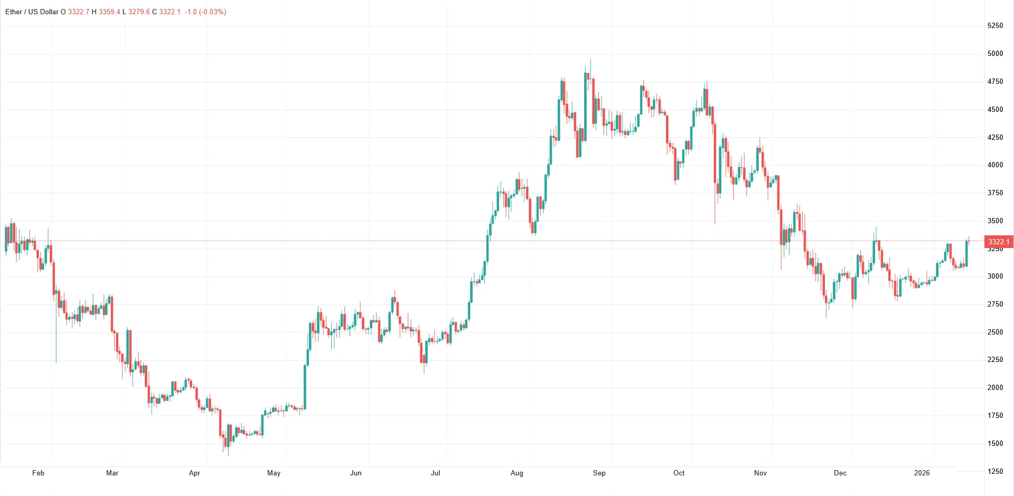Select the Dec label on time axis
Viewport: 1014px width, 496px height.
coord(840,473)
